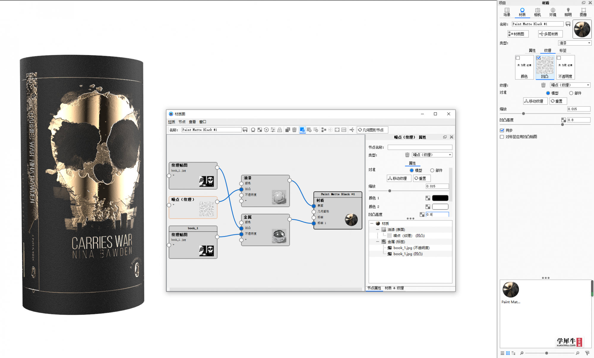Open the 窗口 menu

tap(203, 122)
